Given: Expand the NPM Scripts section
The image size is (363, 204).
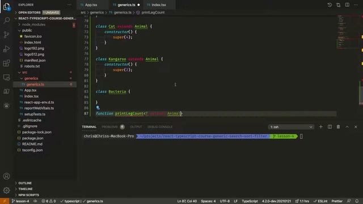Looking at the screenshot, I should [28, 195].
